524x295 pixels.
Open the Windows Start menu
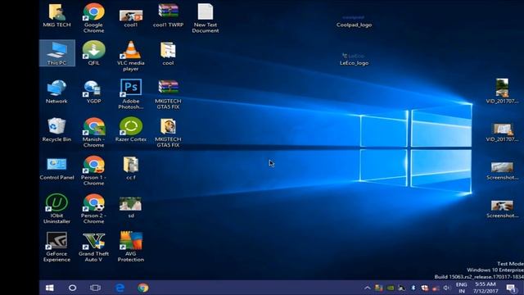(50, 288)
